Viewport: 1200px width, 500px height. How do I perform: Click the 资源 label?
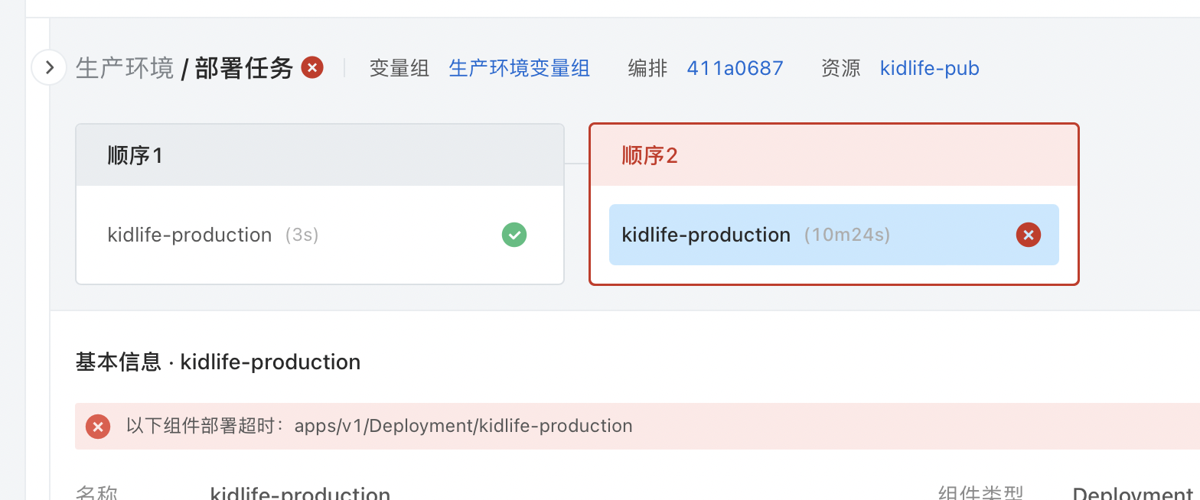pyautogui.click(x=840, y=69)
